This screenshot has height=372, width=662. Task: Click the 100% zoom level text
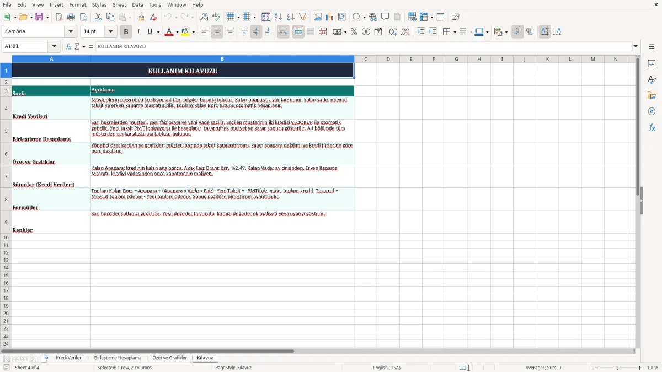(x=652, y=368)
